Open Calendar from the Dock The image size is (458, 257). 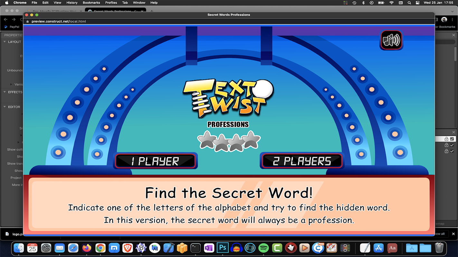click(x=32, y=248)
